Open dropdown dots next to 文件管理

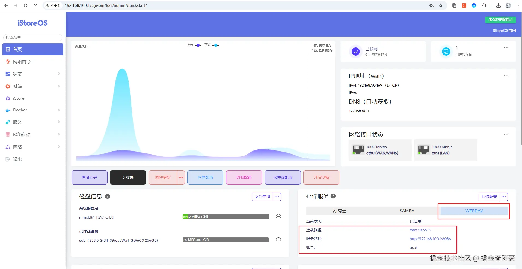coord(277,197)
